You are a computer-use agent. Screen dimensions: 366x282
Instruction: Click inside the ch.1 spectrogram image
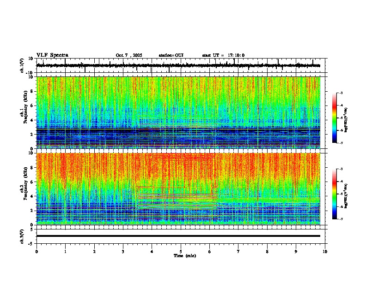tap(178, 112)
